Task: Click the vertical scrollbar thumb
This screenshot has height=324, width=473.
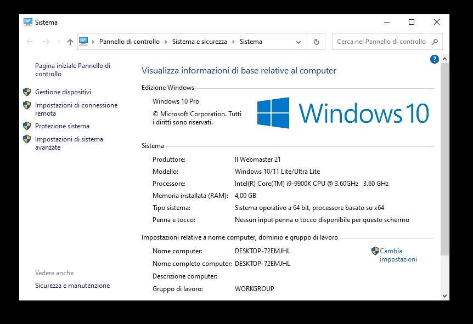Action: click(444, 159)
